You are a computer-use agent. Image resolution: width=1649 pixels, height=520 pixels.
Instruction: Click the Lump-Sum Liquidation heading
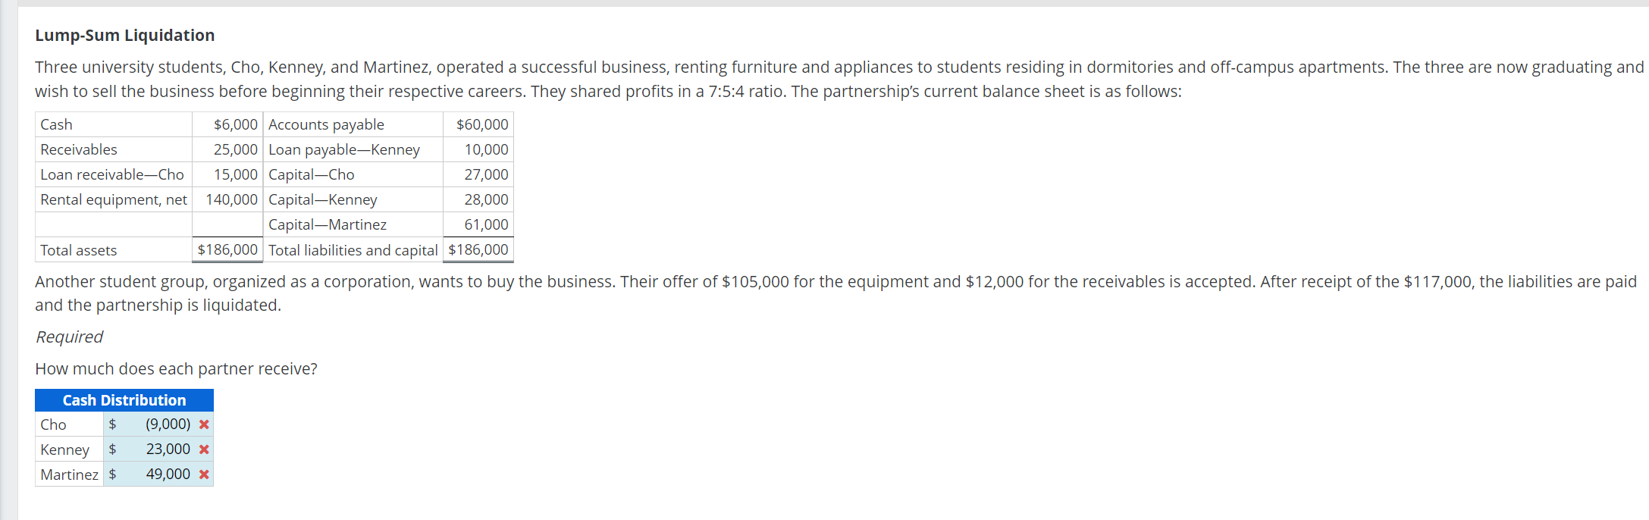point(125,35)
